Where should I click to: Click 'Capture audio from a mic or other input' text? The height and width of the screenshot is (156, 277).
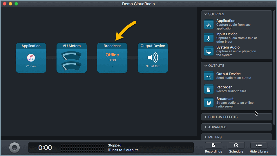click(x=237, y=40)
